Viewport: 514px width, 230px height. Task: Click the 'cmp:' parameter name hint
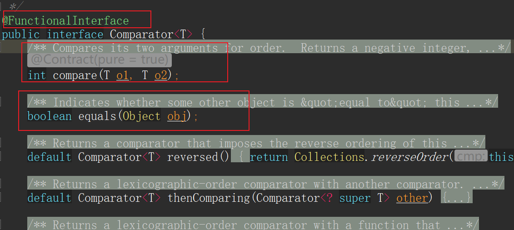point(471,157)
